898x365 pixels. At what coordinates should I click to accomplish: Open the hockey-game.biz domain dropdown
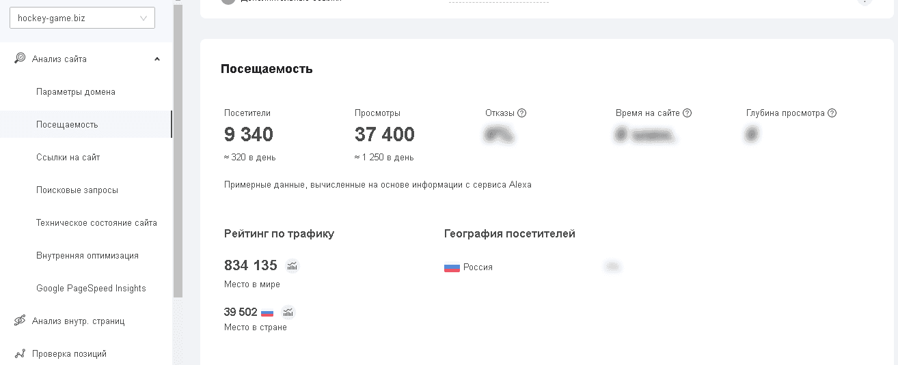82,18
